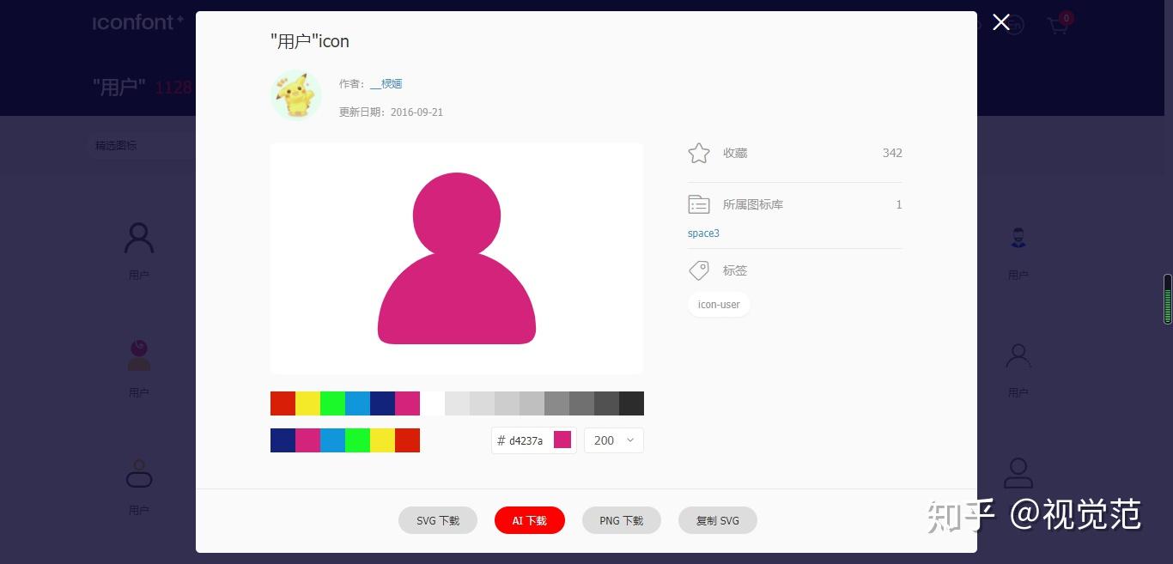
Task: Pick the yellow swatch in top palette
Action: point(307,403)
